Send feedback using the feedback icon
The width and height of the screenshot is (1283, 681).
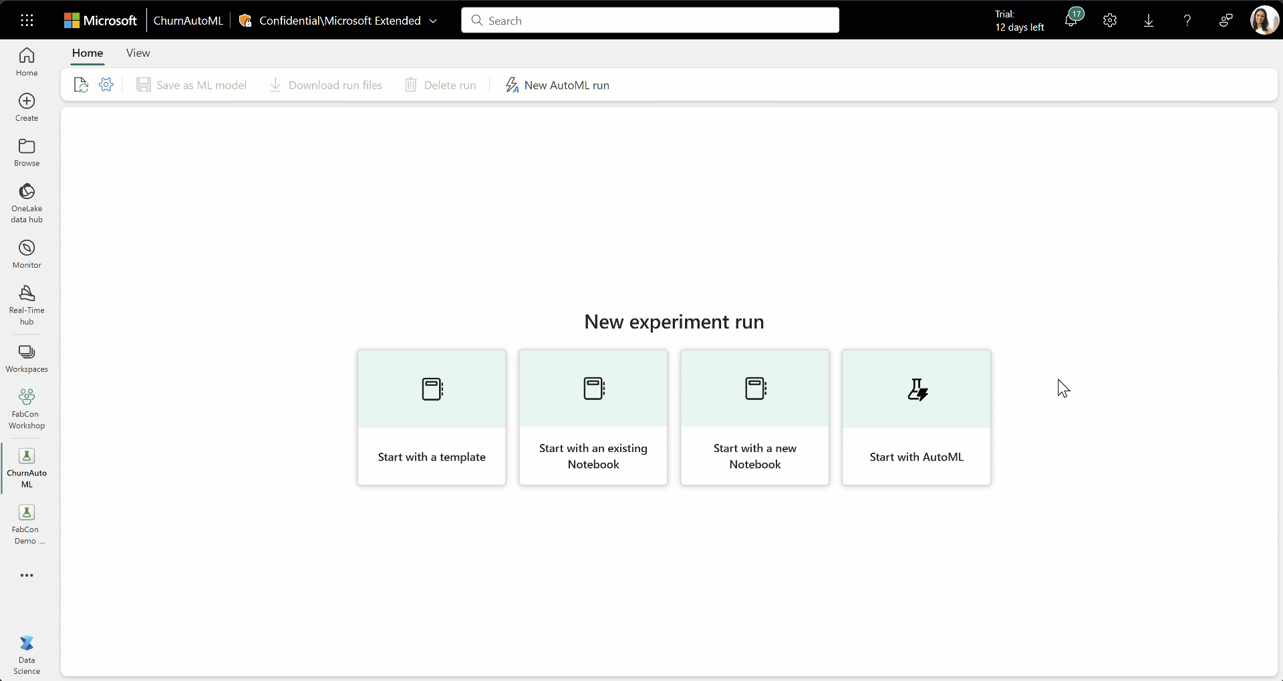[1225, 20]
